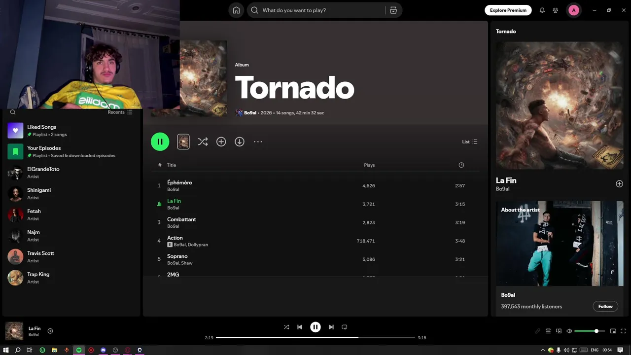The width and height of the screenshot is (631, 355).
Task: Open Your Episodes playlist
Action: pos(71,152)
